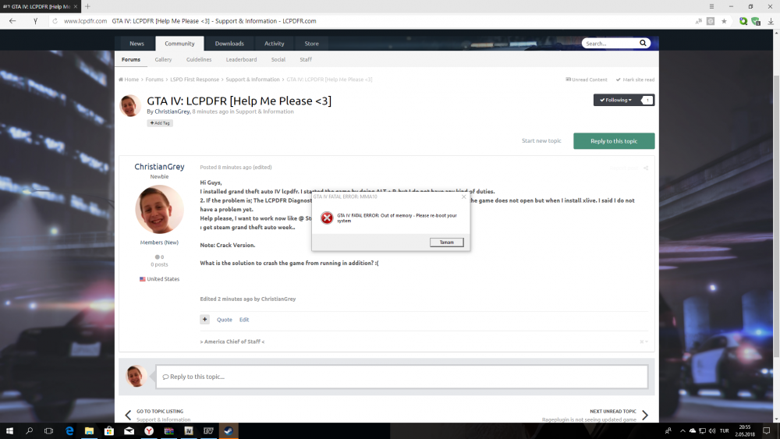Open the browser hamburger menu

(711, 6)
